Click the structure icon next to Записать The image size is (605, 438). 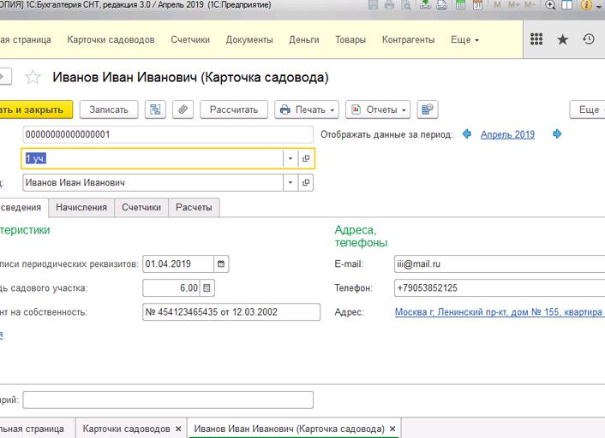click(x=155, y=109)
